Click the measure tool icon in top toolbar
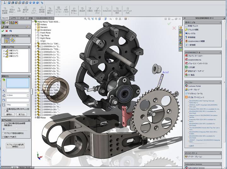Image resolution: width=227 pixels, height=169 pixels. pos(42,3)
